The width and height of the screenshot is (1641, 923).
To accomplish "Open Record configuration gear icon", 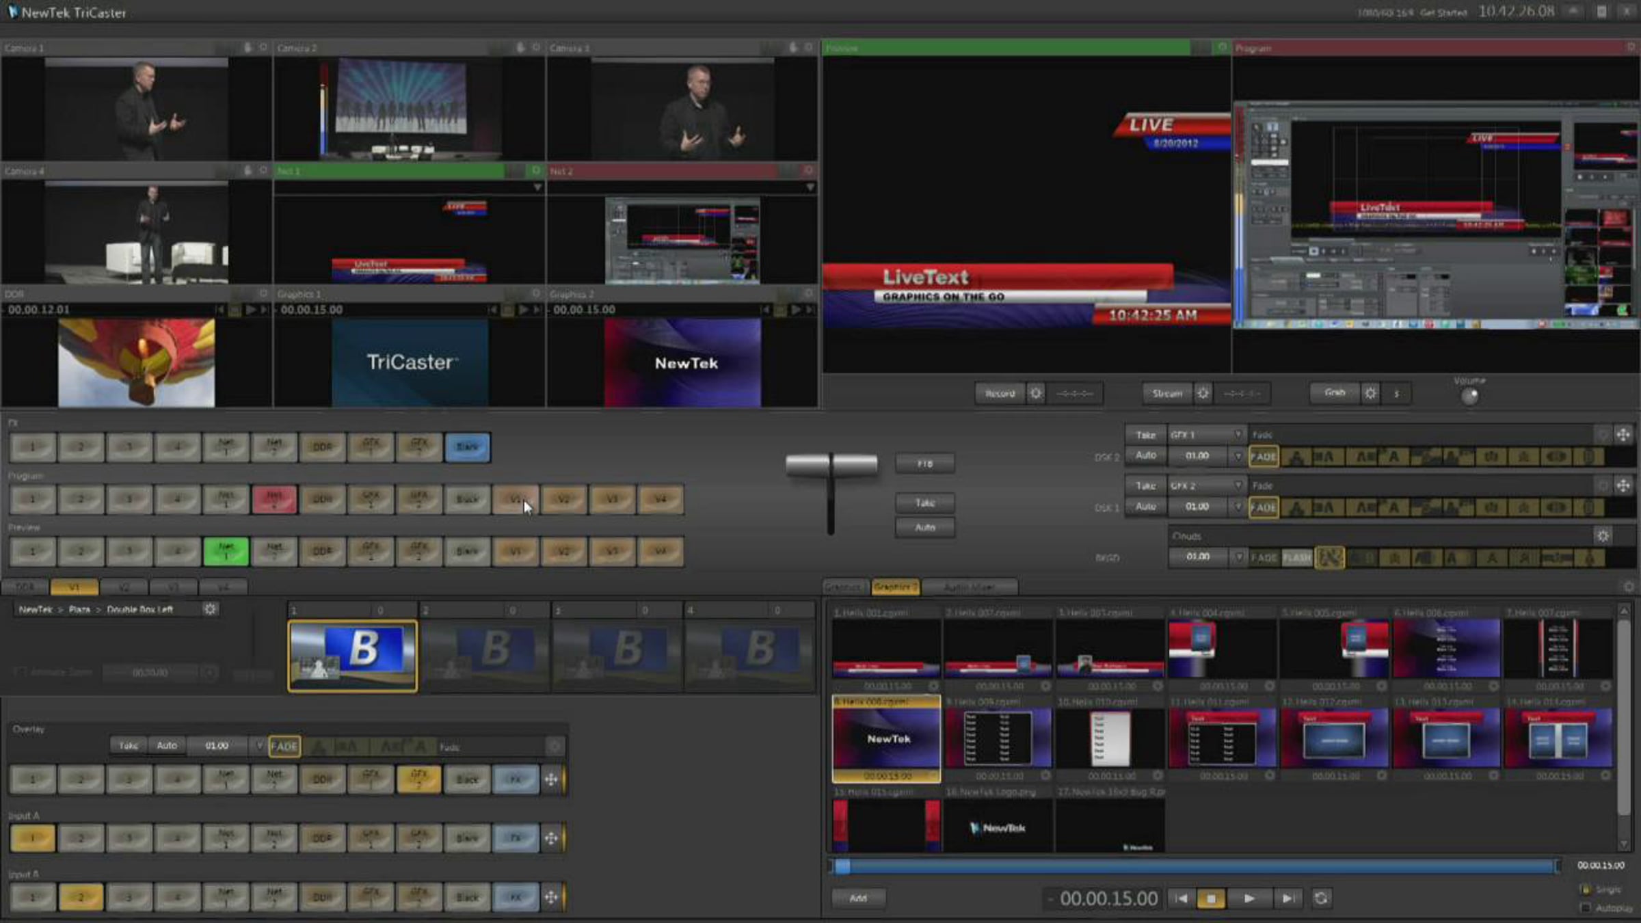I will (x=1036, y=393).
